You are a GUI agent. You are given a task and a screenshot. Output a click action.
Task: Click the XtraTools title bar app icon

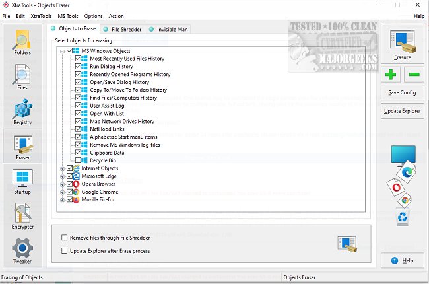6,5
